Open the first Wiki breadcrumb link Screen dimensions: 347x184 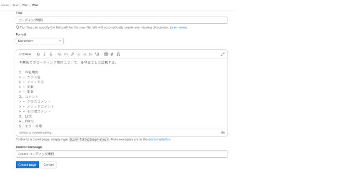pos(25,5)
